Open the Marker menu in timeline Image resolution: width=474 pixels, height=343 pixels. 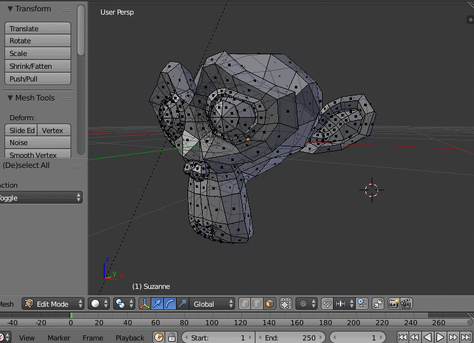coord(58,338)
